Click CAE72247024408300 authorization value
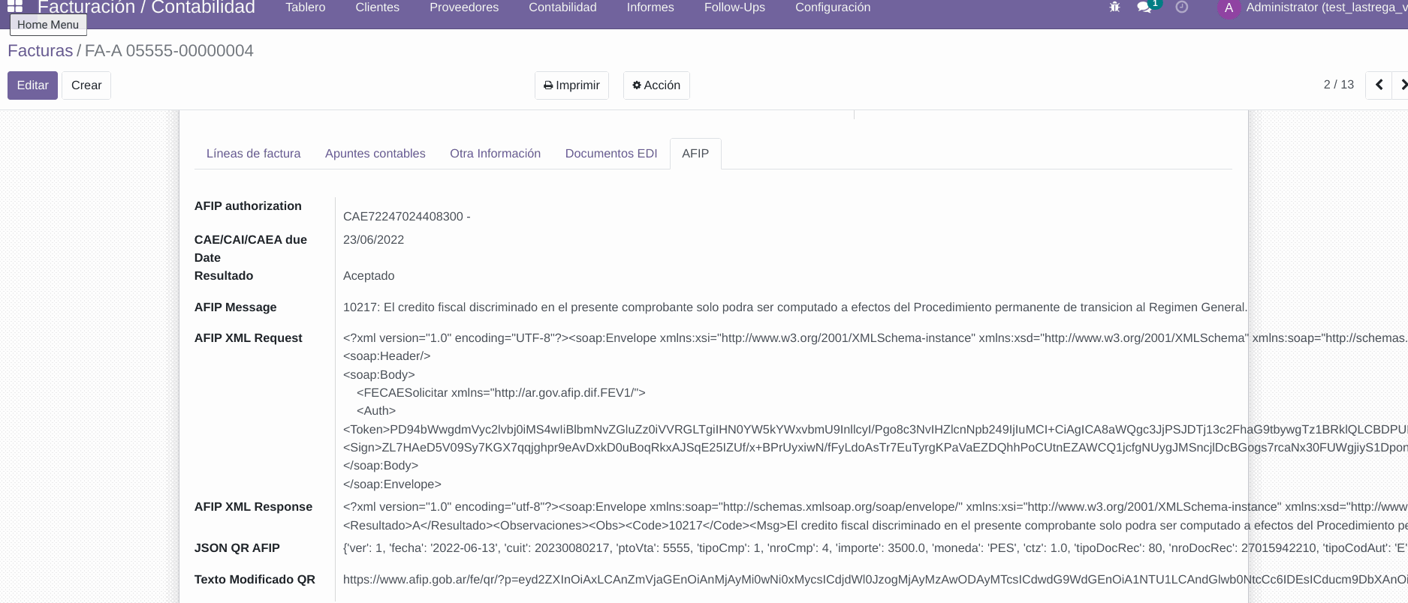The image size is (1408, 603). click(x=406, y=217)
